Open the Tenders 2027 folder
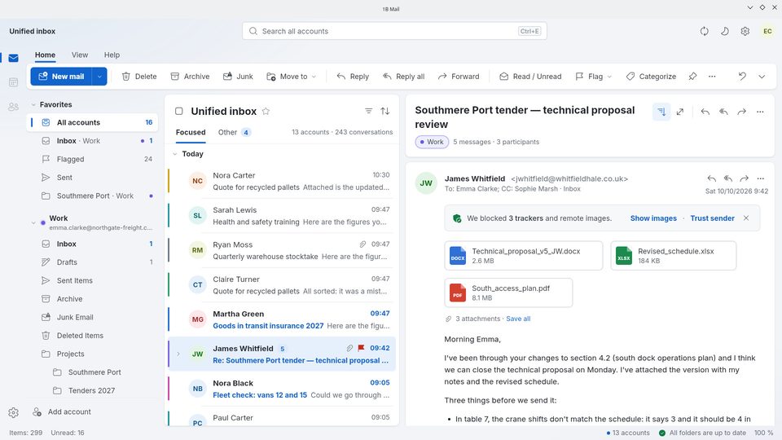 pyautogui.click(x=93, y=390)
